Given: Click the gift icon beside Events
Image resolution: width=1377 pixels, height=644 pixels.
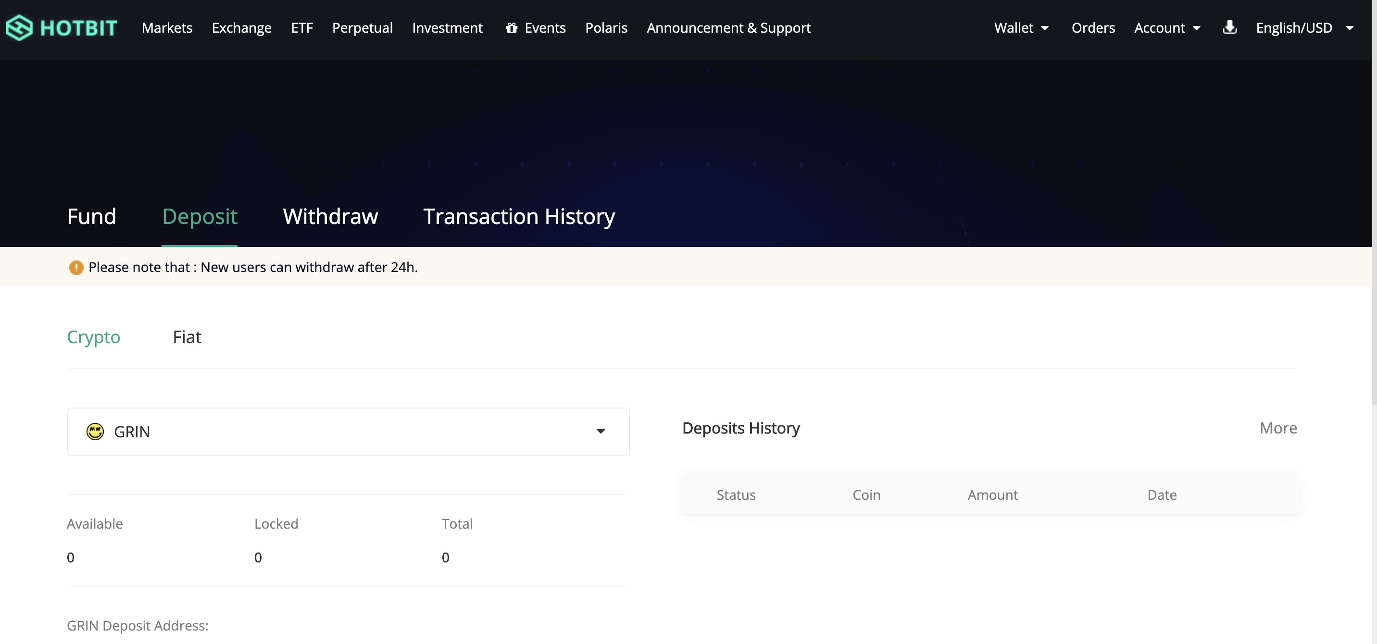Looking at the screenshot, I should click(511, 28).
